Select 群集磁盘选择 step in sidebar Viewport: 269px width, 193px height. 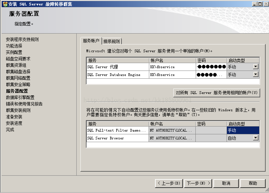(18, 72)
